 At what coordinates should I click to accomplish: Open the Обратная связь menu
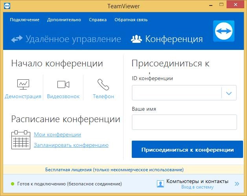[x=131, y=20]
